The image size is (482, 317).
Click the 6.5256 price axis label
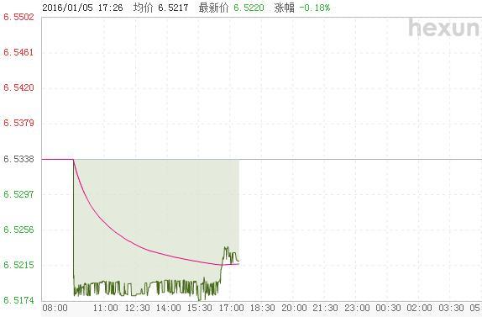point(18,230)
